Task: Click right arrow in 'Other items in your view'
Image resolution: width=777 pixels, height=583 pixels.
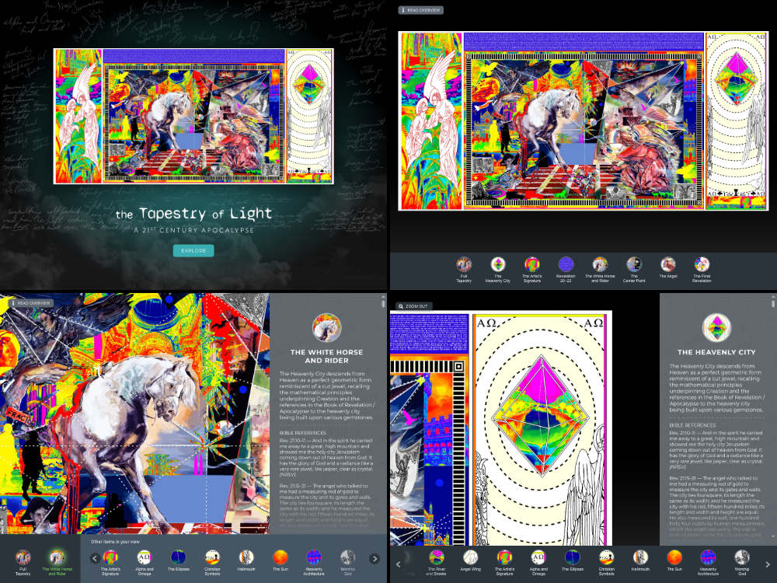Action: 374,558
